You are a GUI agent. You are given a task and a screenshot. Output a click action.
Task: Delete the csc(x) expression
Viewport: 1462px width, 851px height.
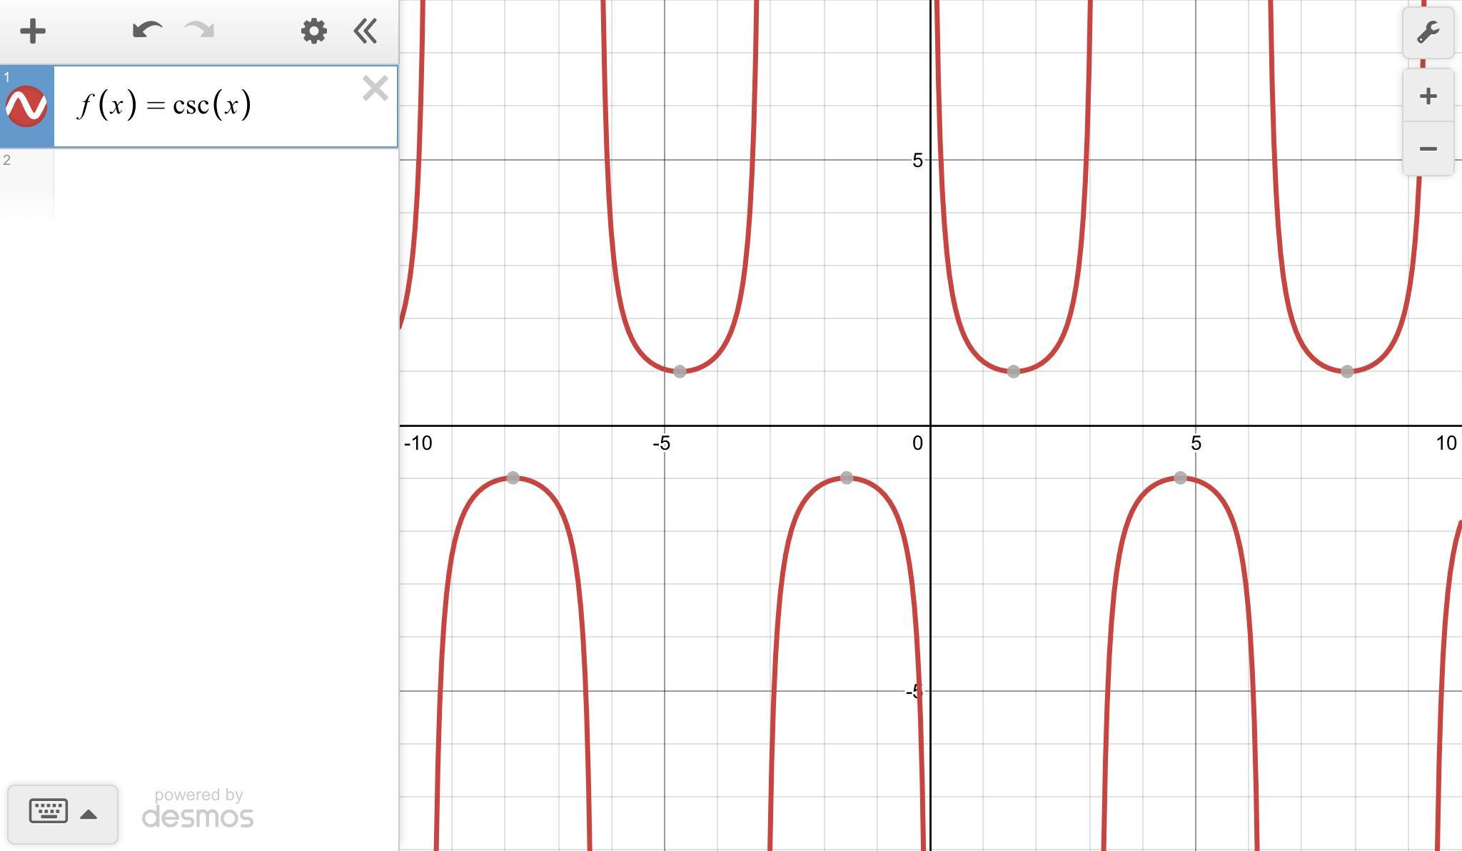coord(375,89)
